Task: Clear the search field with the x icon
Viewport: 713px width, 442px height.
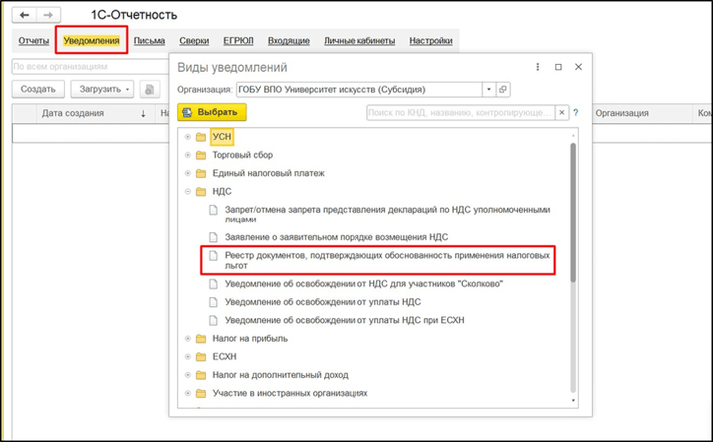Action: point(562,113)
